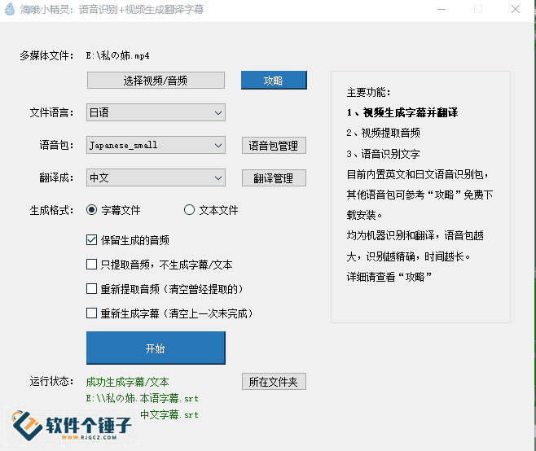Select the 字幕文件 radio option

(92, 210)
